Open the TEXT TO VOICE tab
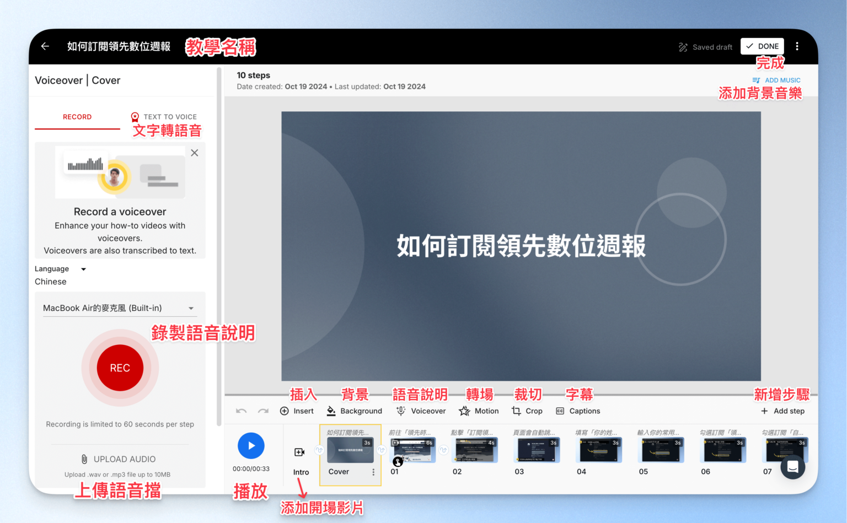Screen dimensions: 847x523 pyautogui.click(x=164, y=117)
